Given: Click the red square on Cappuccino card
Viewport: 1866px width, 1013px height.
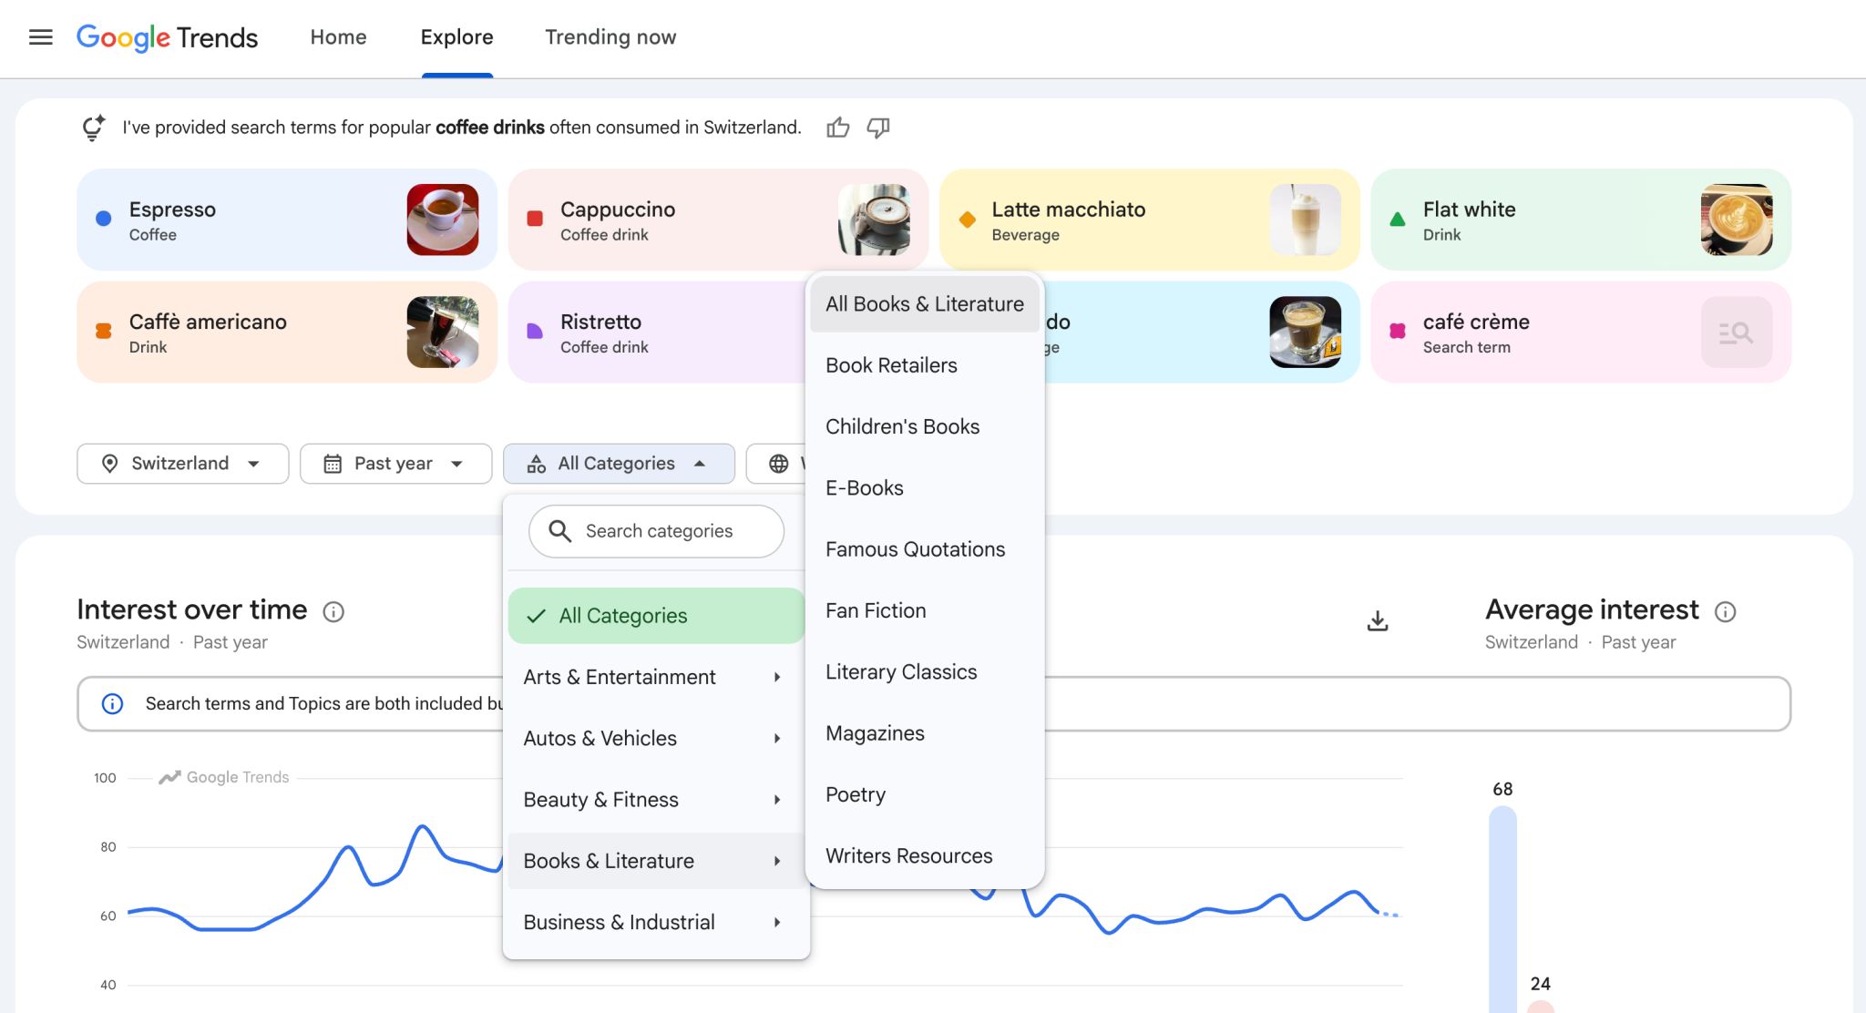Looking at the screenshot, I should [535, 219].
